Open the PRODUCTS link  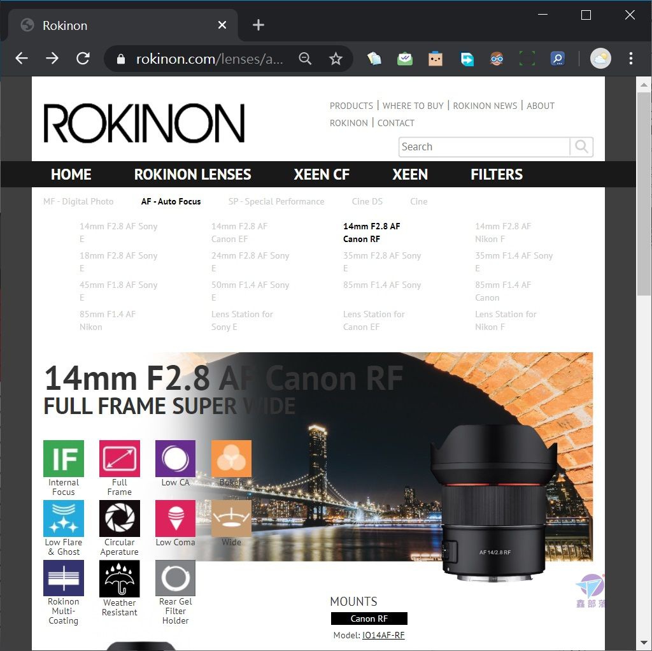tap(351, 106)
